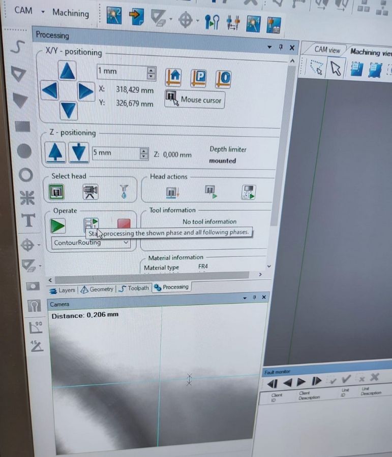This screenshot has width=392, height=457.
Task: Select the dashed rectangle selection tool
Action: [x=316, y=67]
